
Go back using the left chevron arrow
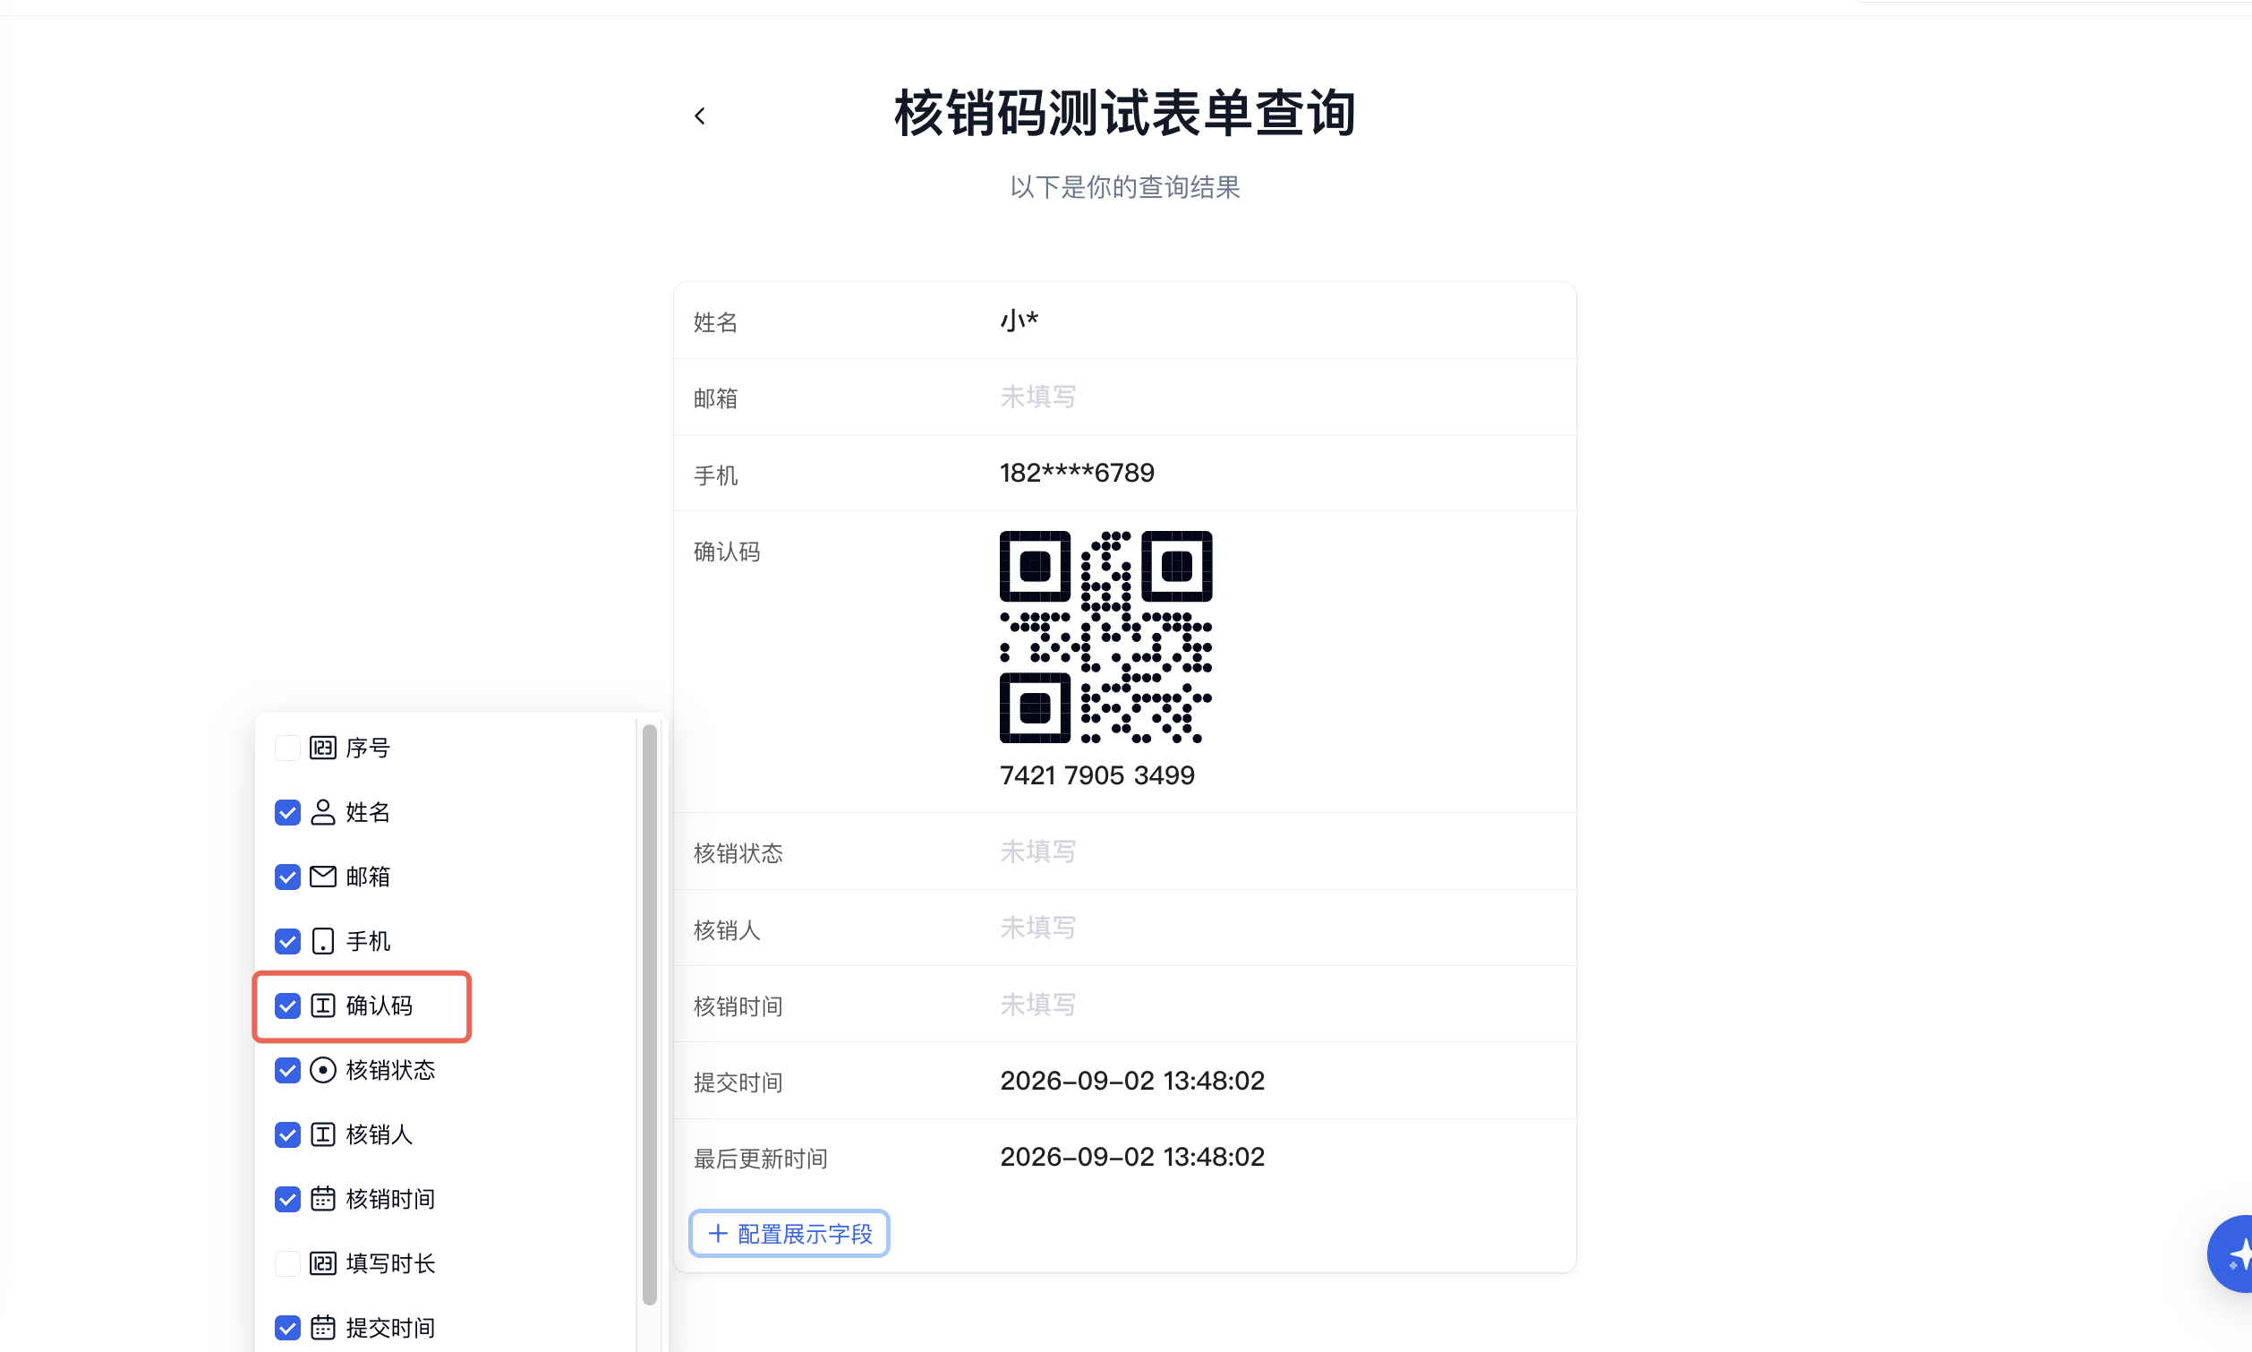tap(699, 116)
